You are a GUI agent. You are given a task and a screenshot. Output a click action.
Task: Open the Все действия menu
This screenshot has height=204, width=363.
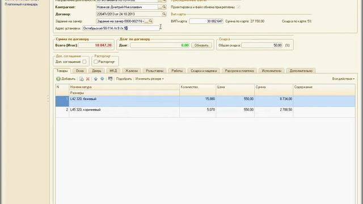343,79
